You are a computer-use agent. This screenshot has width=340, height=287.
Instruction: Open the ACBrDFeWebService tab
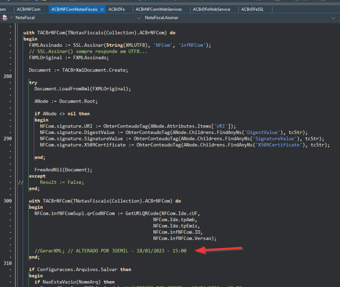[x=212, y=10]
